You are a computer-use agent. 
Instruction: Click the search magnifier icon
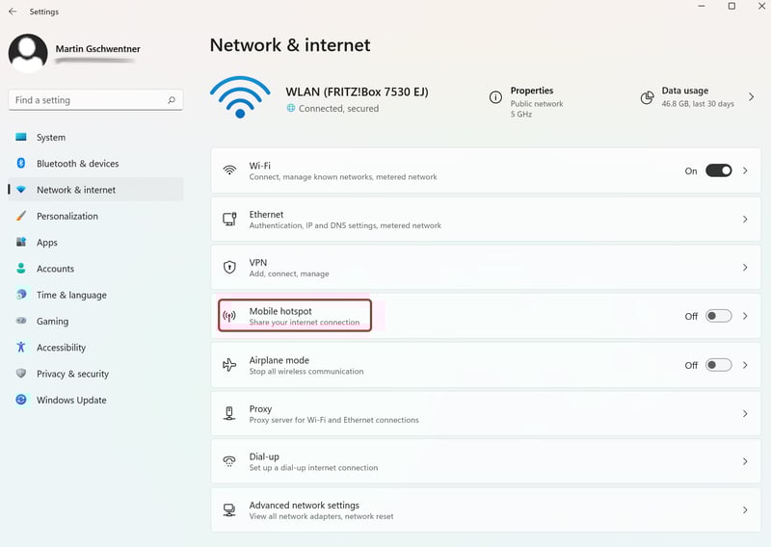[x=172, y=100]
